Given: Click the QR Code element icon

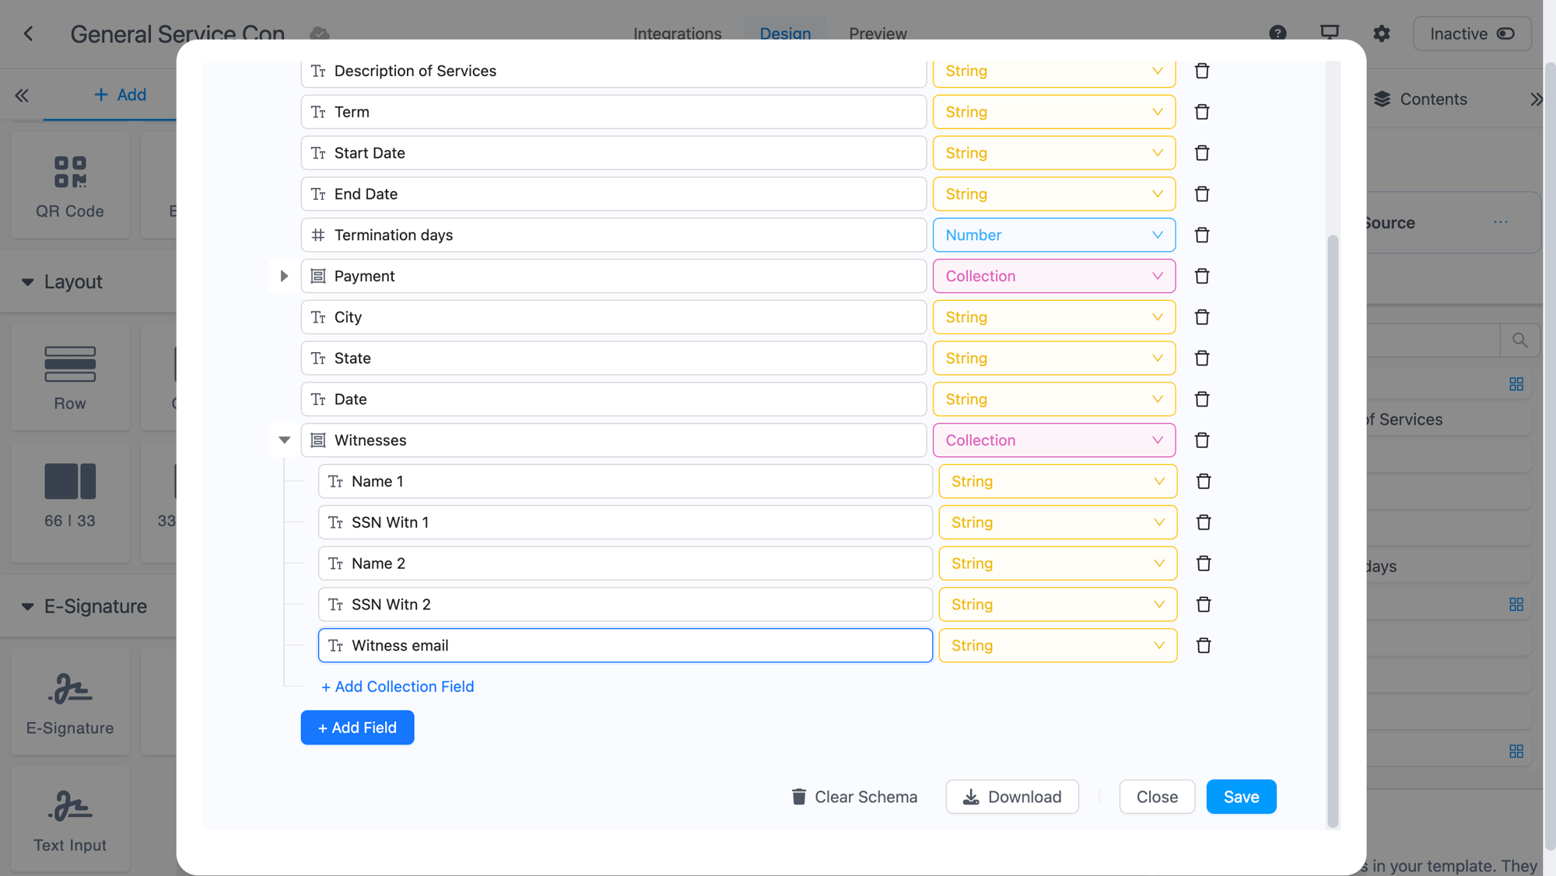Looking at the screenshot, I should point(70,173).
